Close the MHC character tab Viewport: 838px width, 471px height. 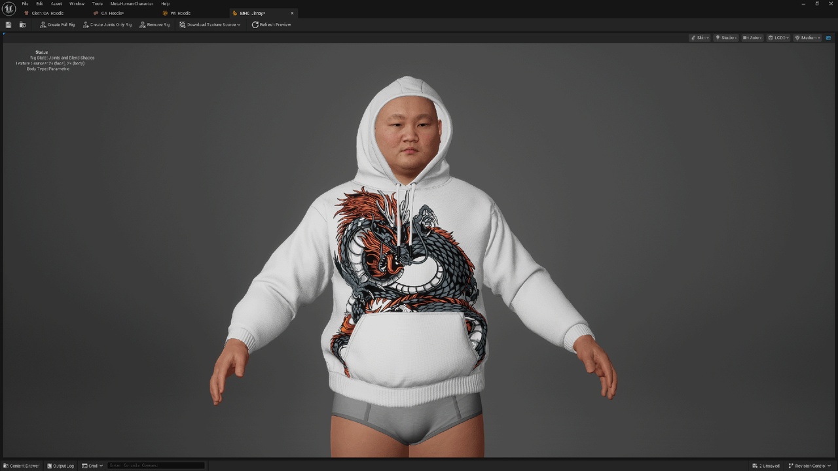pos(292,13)
